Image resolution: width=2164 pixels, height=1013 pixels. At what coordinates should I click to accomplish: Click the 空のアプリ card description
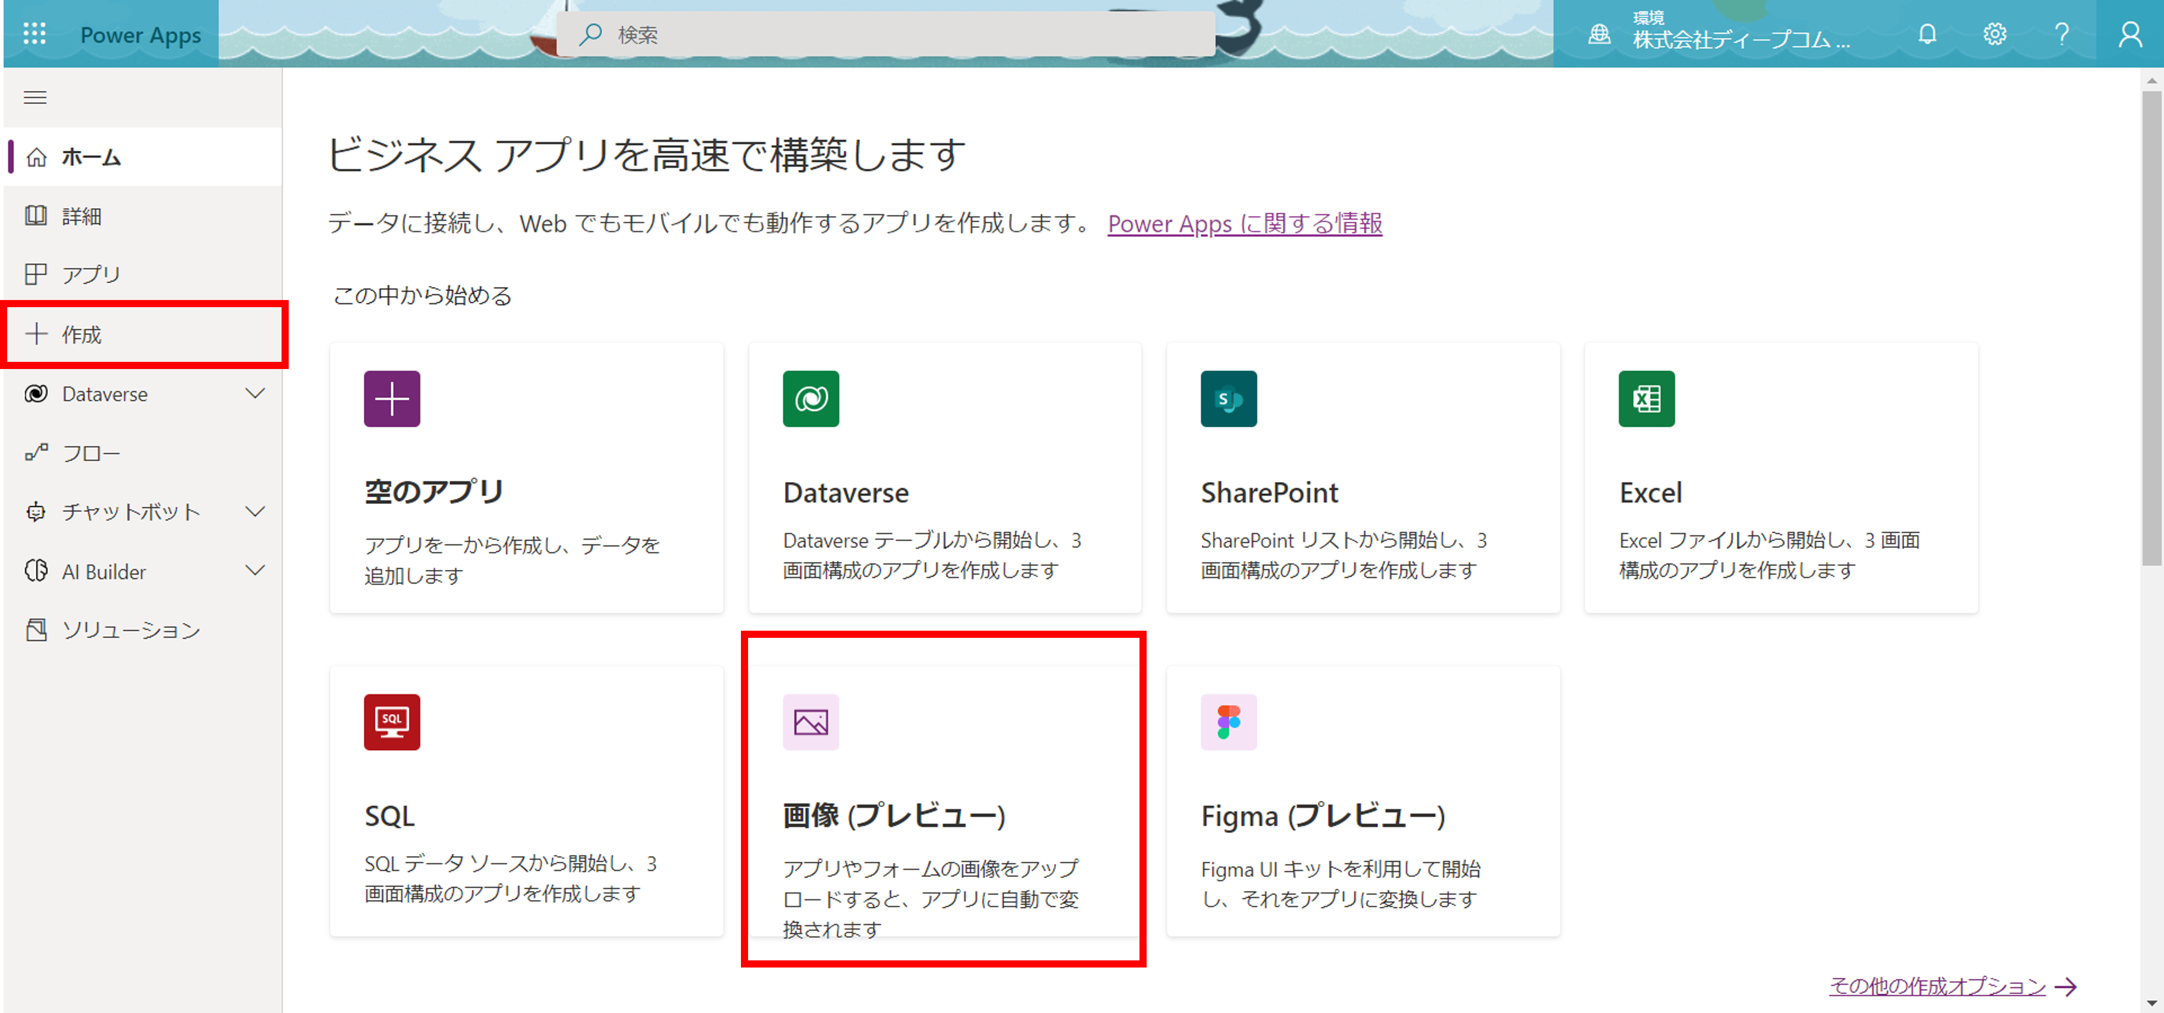[513, 560]
